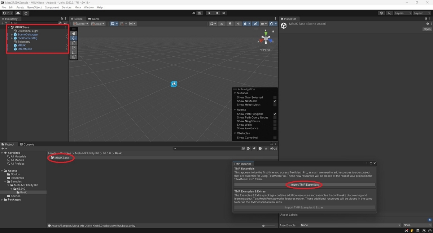Click the Meta infinity logo icon

(x=194, y=13)
